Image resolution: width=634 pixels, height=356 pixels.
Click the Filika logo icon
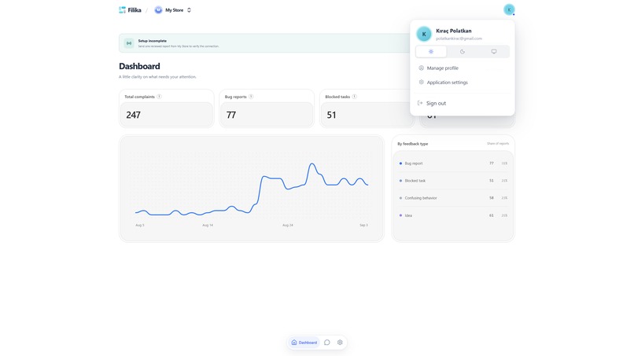122,10
